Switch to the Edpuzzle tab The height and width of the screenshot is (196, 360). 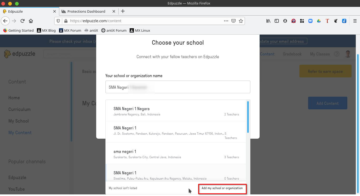coord(29,11)
